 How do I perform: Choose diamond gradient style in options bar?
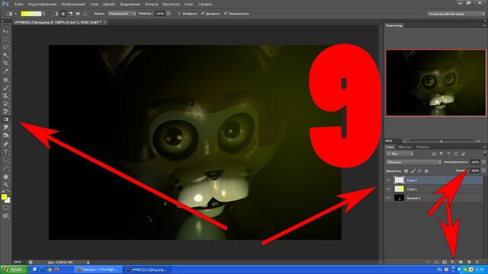(85, 14)
